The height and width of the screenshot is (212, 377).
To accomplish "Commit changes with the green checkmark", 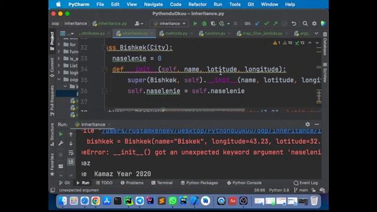I will click(266, 24).
